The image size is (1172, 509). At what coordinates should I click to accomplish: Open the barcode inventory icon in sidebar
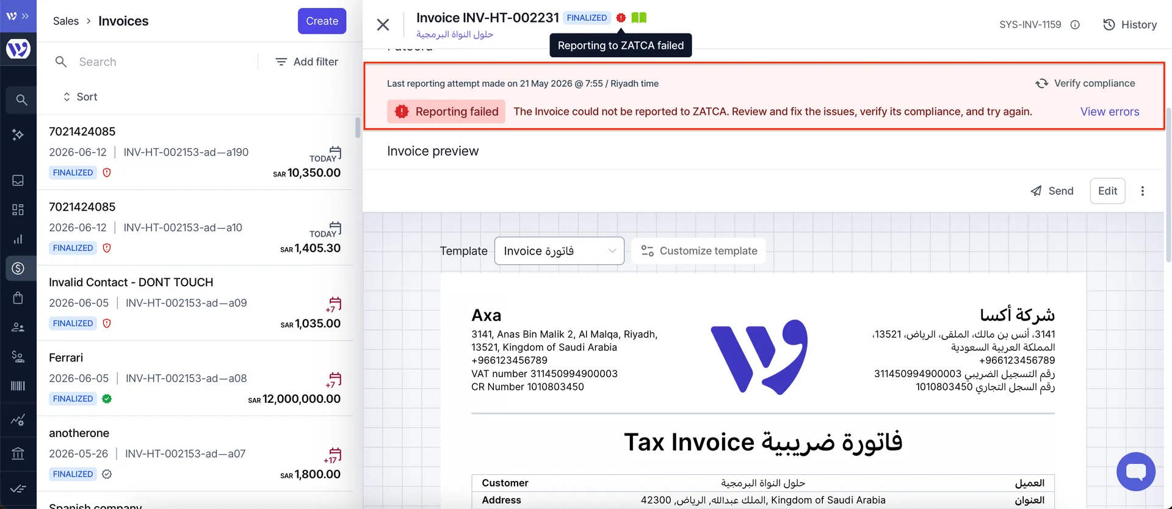click(18, 386)
